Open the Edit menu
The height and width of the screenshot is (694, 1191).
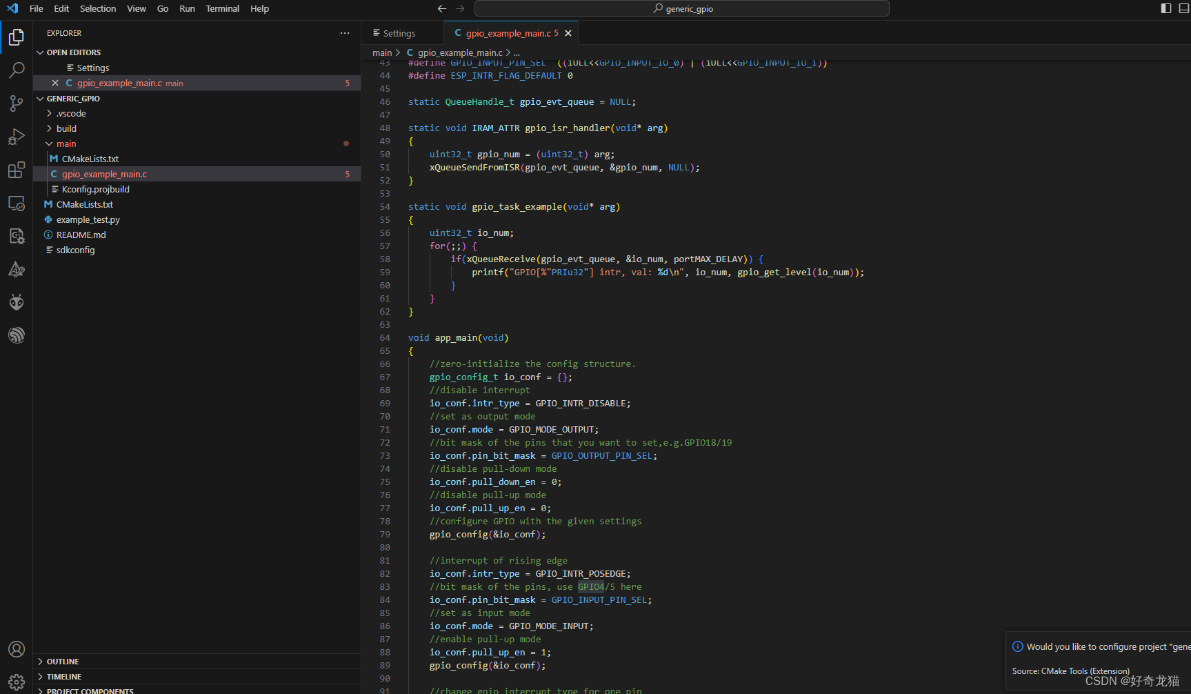61,8
